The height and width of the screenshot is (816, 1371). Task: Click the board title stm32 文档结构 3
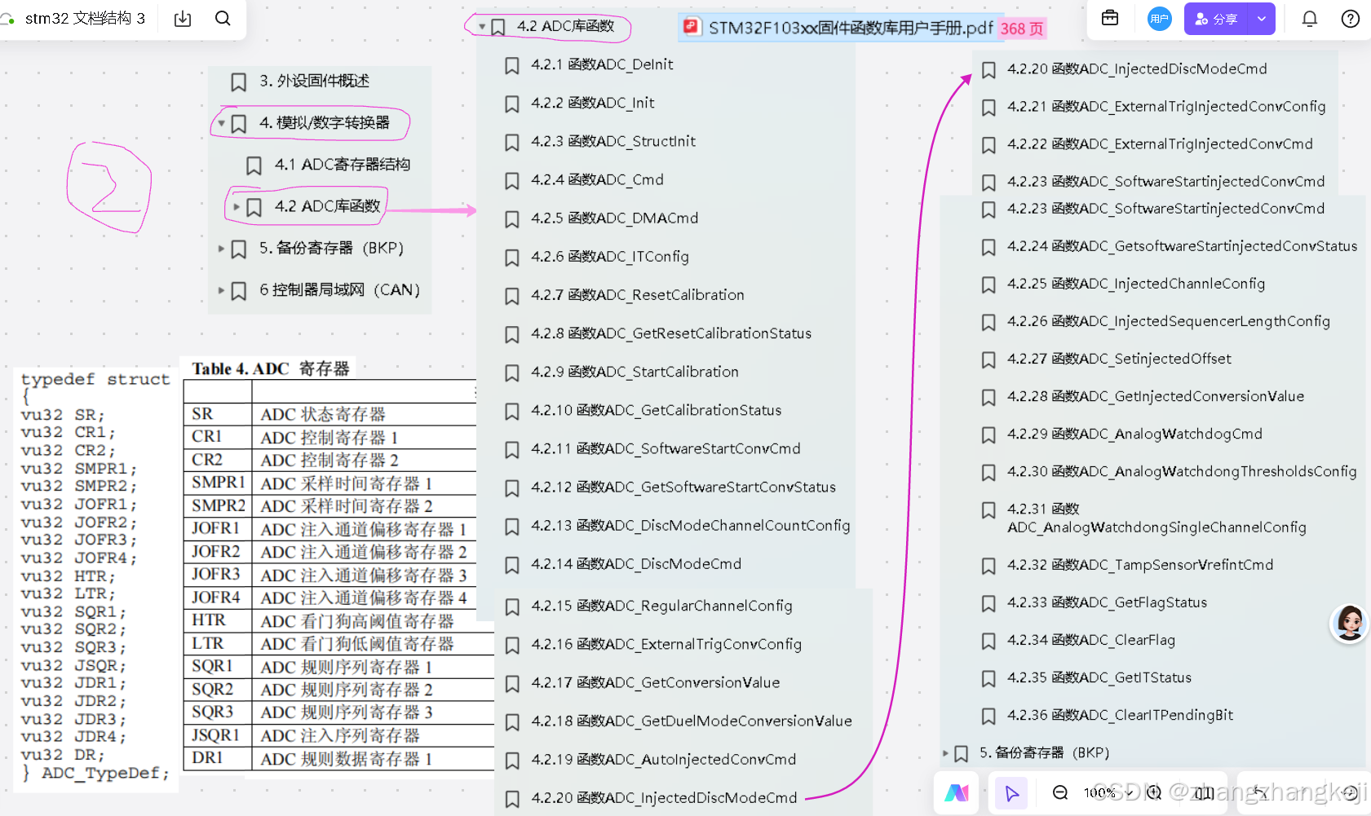click(x=85, y=18)
